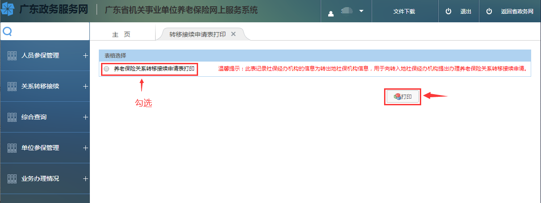541x203 pixels.
Task: Click 退出 to log out
Action: 459,12
